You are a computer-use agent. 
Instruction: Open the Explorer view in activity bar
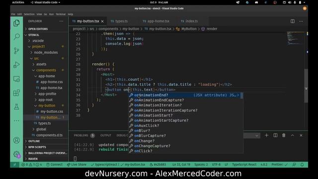click(16, 23)
